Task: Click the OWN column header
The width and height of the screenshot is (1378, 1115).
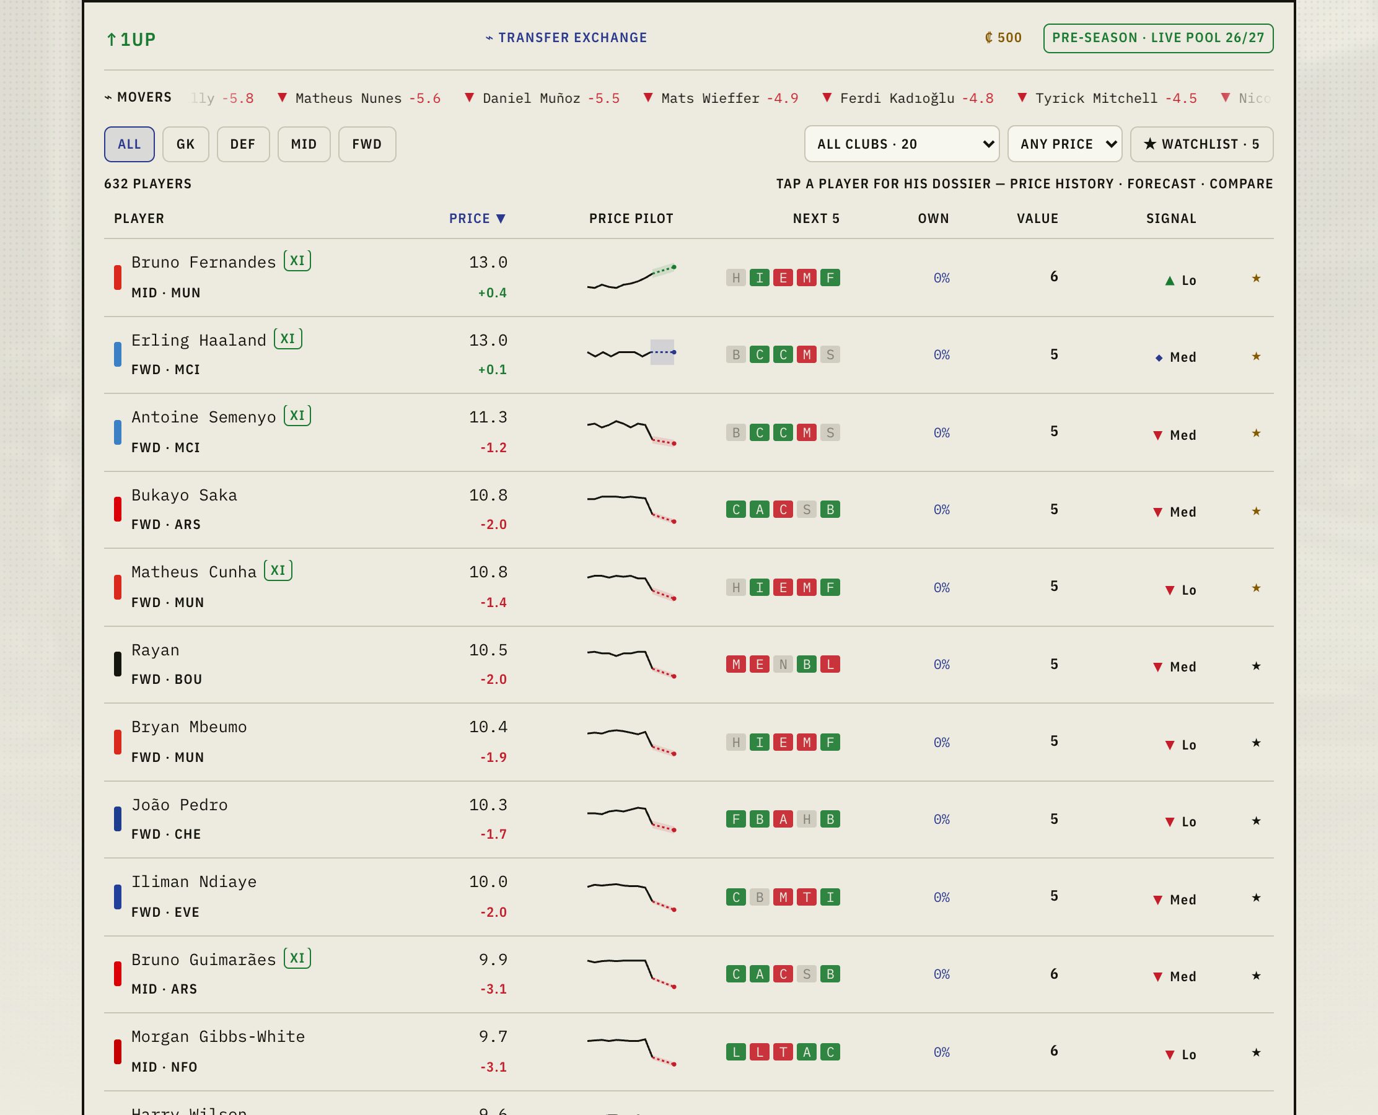Action: click(x=934, y=219)
